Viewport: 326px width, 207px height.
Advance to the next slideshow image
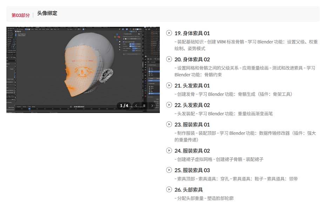tap(152, 105)
